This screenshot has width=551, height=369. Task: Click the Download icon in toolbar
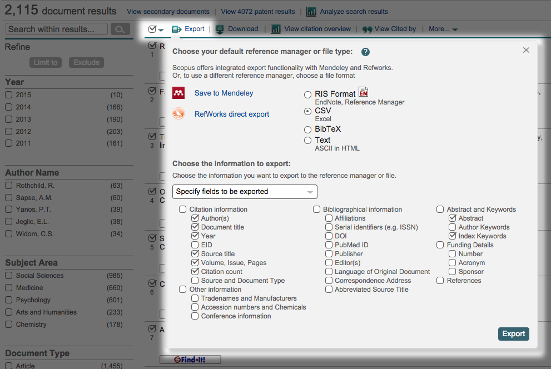(x=220, y=29)
